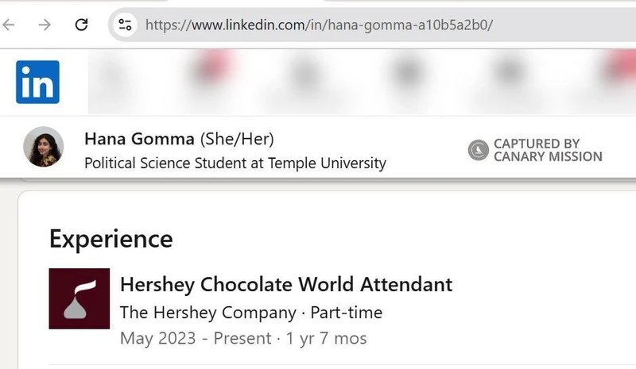Click The Hershey Company · Part-time text
This screenshot has height=369, width=636.
tap(250, 312)
